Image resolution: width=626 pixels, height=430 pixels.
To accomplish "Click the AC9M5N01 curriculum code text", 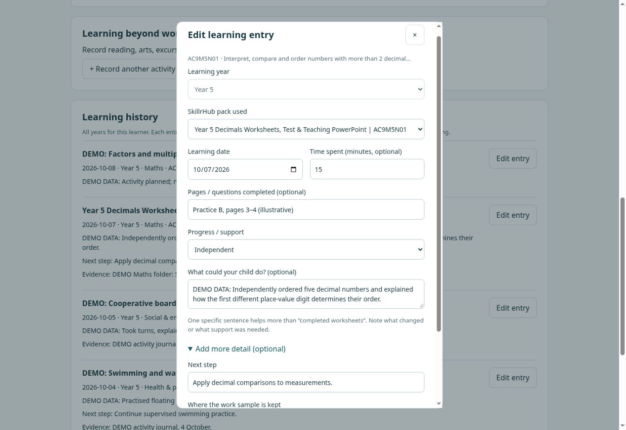I will tap(203, 59).
